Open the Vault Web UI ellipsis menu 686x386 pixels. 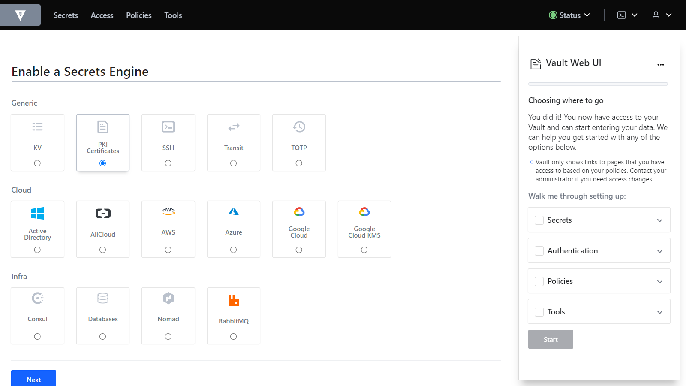coord(660,65)
